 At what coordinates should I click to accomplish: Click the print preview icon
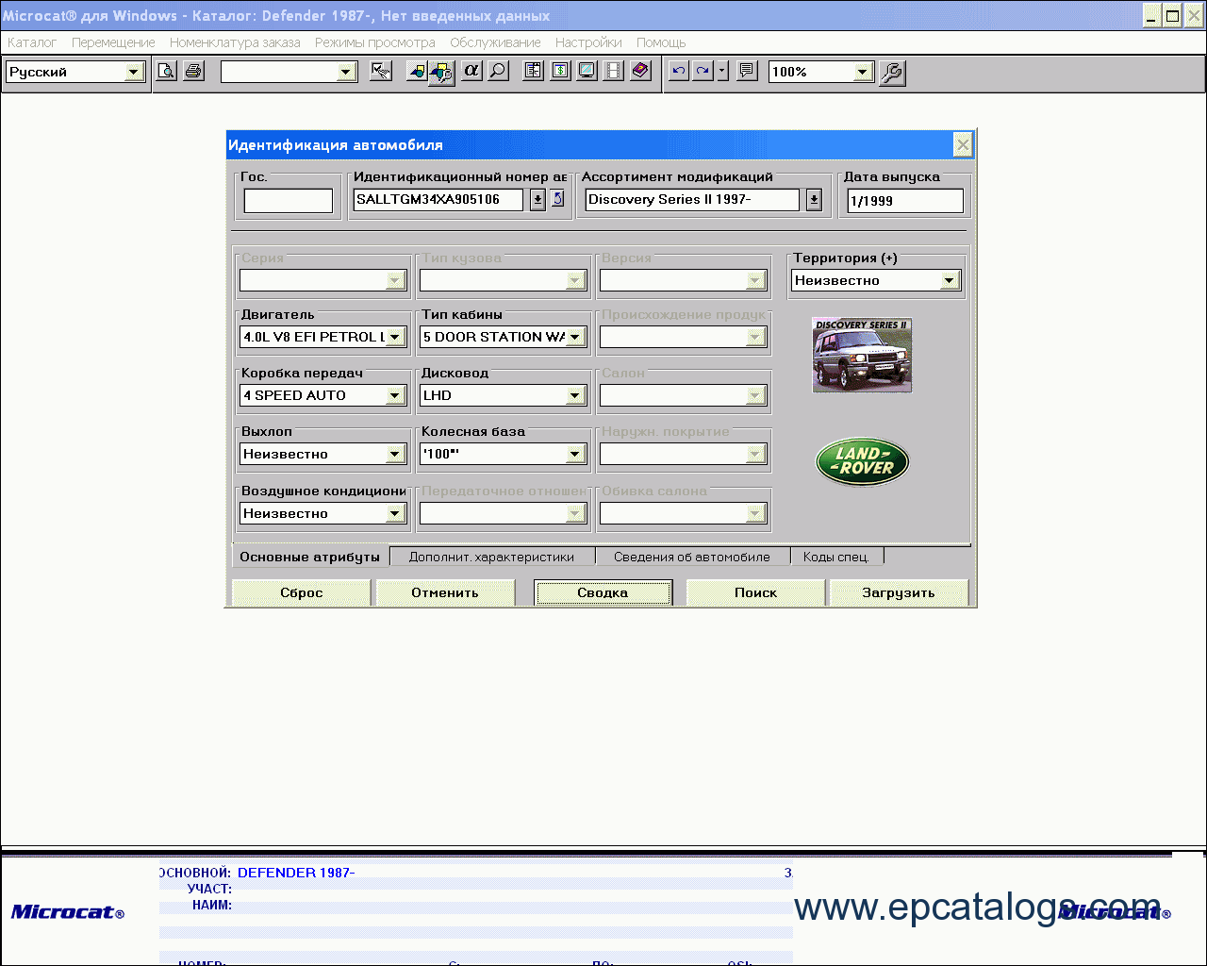[166, 71]
